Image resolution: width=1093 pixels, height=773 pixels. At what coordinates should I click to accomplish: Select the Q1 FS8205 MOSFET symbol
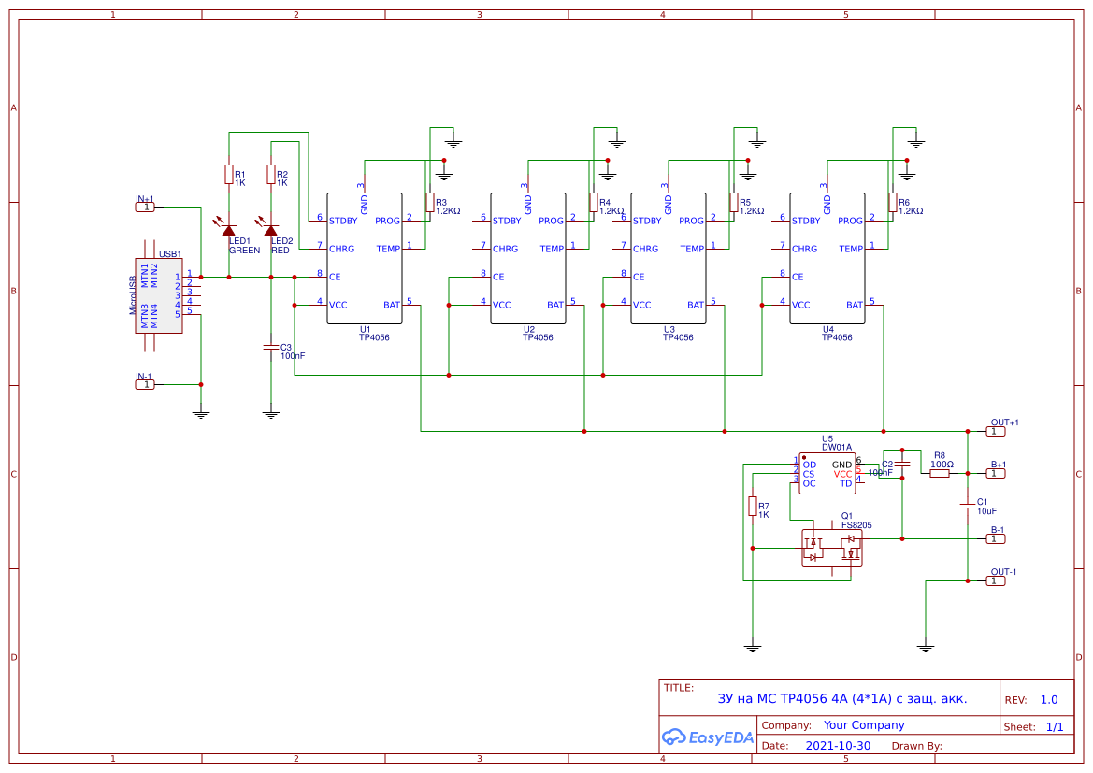pos(831,548)
